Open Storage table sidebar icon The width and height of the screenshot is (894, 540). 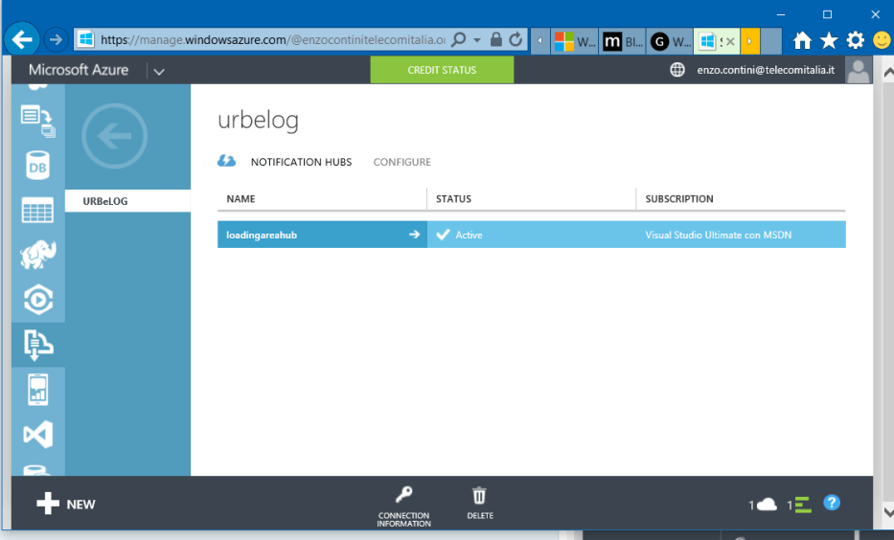tap(37, 211)
